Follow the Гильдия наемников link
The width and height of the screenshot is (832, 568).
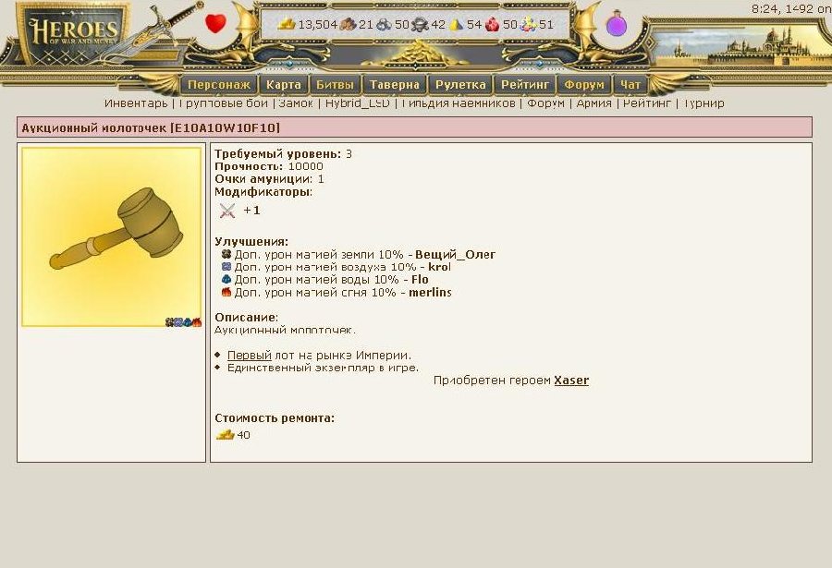(459, 103)
